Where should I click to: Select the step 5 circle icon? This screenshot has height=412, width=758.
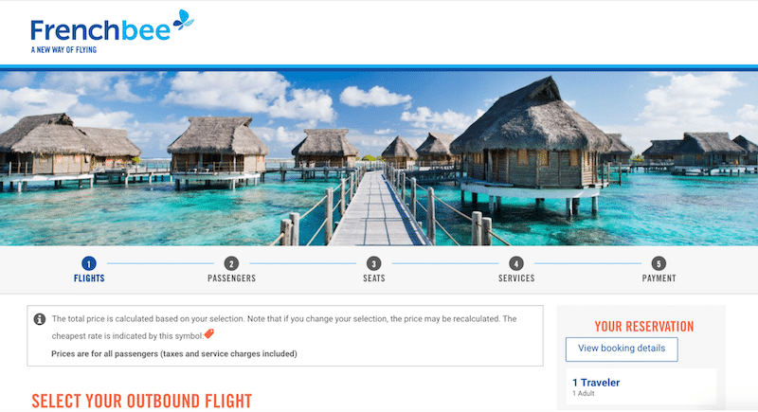click(x=659, y=263)
